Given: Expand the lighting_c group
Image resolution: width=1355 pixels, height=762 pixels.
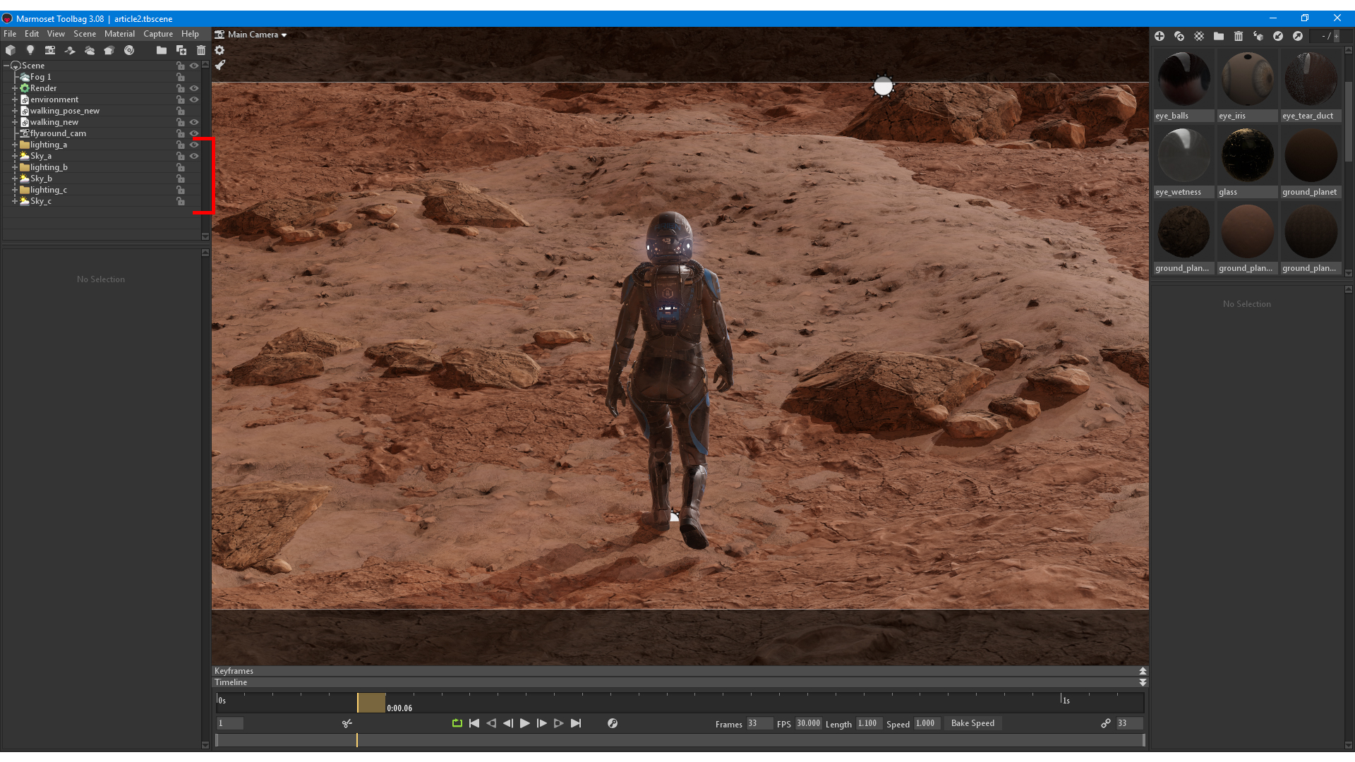Looking at the screenshot, I should tap(15, 190).
